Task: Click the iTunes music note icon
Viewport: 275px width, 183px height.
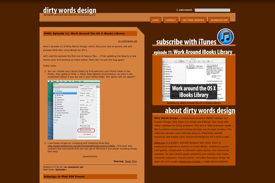Action: click(225, 37)
